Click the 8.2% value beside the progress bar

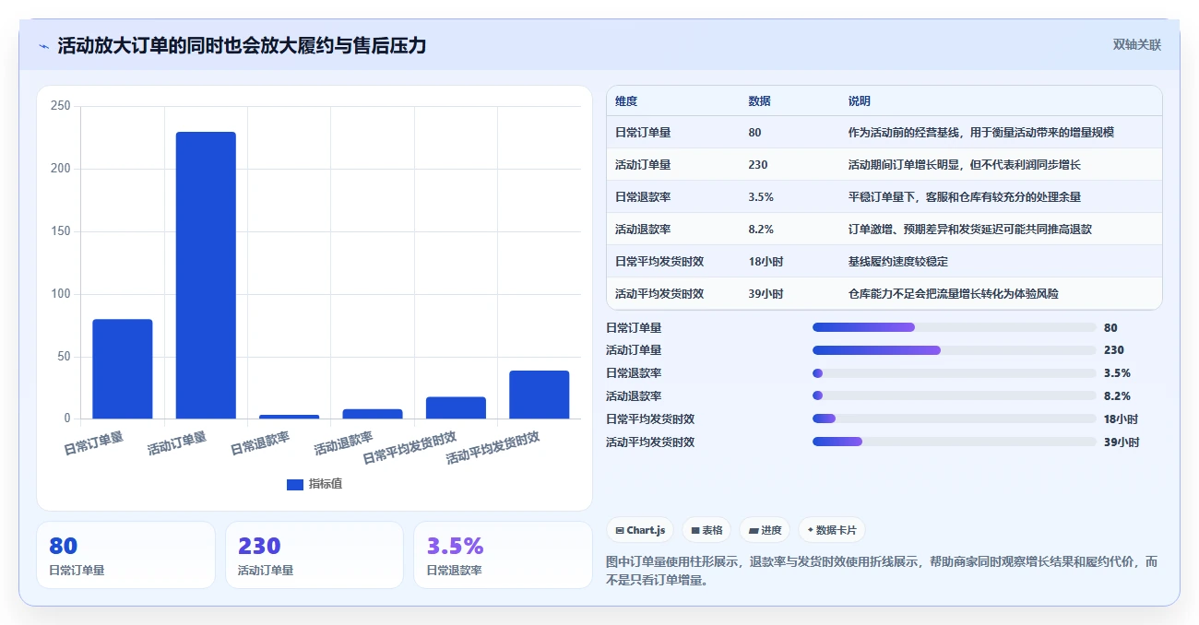click(x=1117, y=396)
